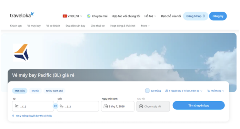Open the VND | VI language dropdown
Image resolution: width=240 pixels, height=129 pixels.
[72, 16]
